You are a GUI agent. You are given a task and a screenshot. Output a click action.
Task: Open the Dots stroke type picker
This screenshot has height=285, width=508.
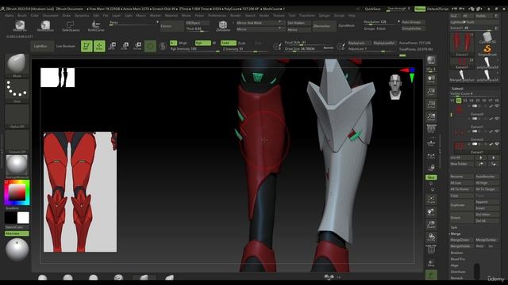[17, 90]
